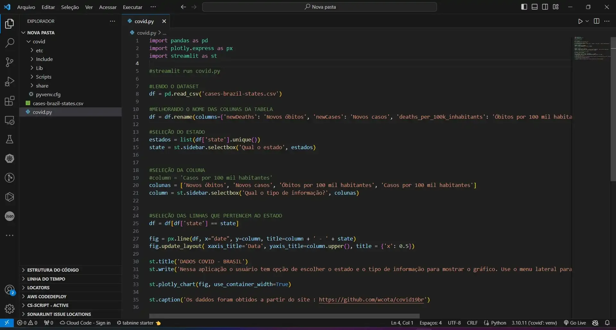616x330 pixels.
Task: Open run options dropdown arrow
Action: point(587,21)
